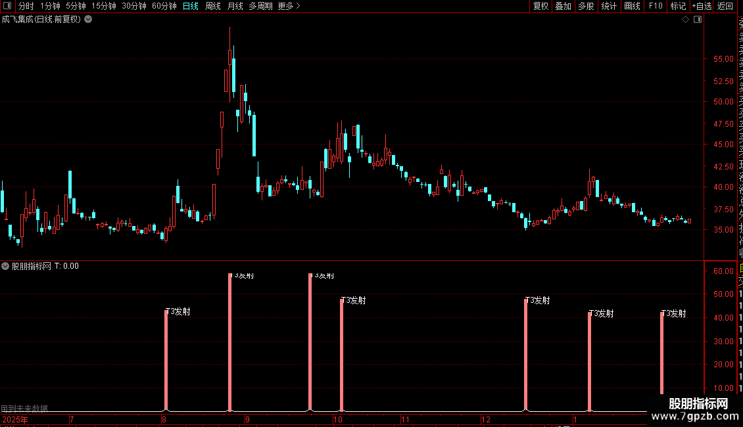
Task: Click month 10 marker on the date axis
Action: pyautogui.click(x=338, y=419)
